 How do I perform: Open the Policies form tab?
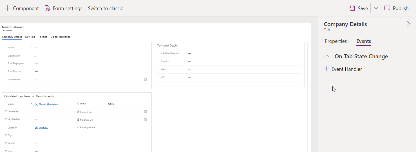click(x=43, y=37)
